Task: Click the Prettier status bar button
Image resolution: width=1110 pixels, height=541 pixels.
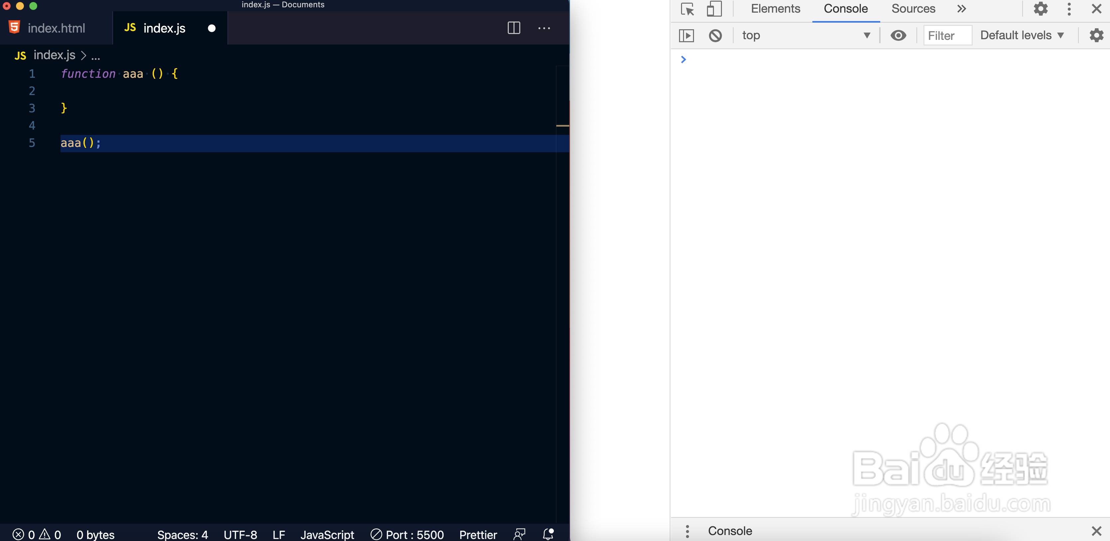Action: click(478, 535)
